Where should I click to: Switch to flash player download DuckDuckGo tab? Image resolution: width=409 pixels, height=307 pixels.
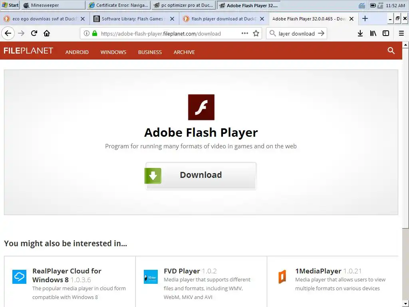[x=224, y=19]
